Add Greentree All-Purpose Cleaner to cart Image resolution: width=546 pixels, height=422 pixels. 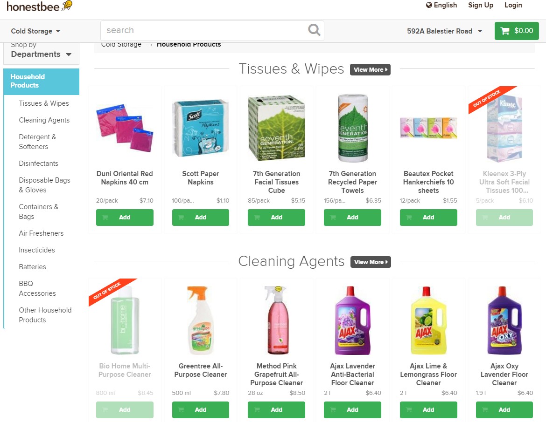201,409
